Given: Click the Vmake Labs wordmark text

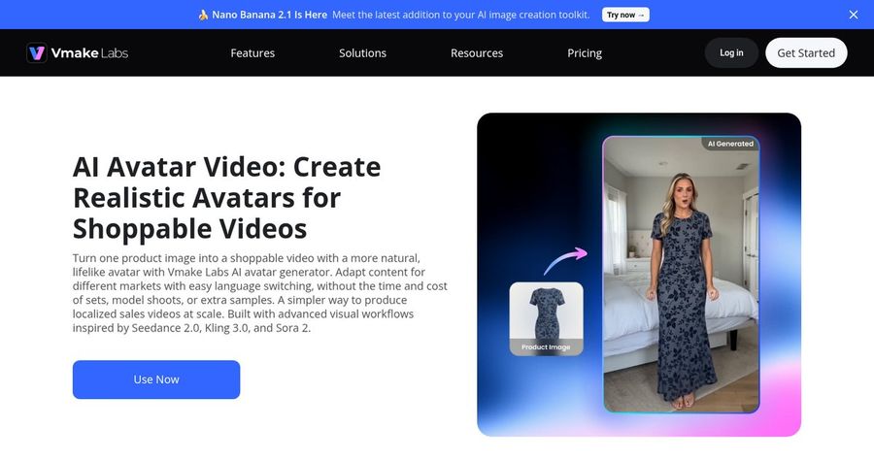Looking at the screenshot, I should (89, 52).
